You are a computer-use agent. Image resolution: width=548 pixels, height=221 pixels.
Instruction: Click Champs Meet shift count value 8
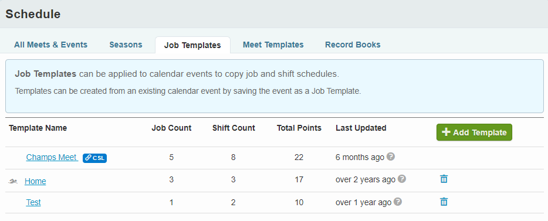pos(234,158)
